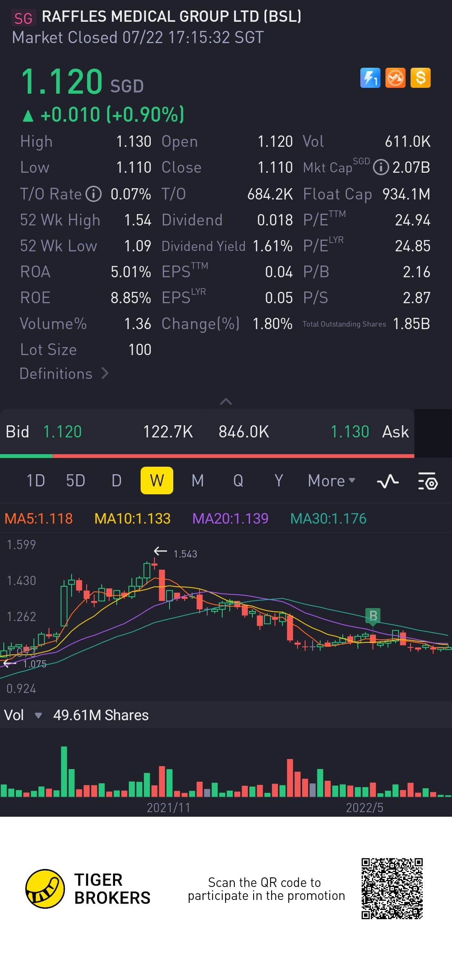Viewport: 452px width, 961px height.
Task: Tap the MA5:1.118 indicator label
Action: pyautogui.click(x=39, y=519)
